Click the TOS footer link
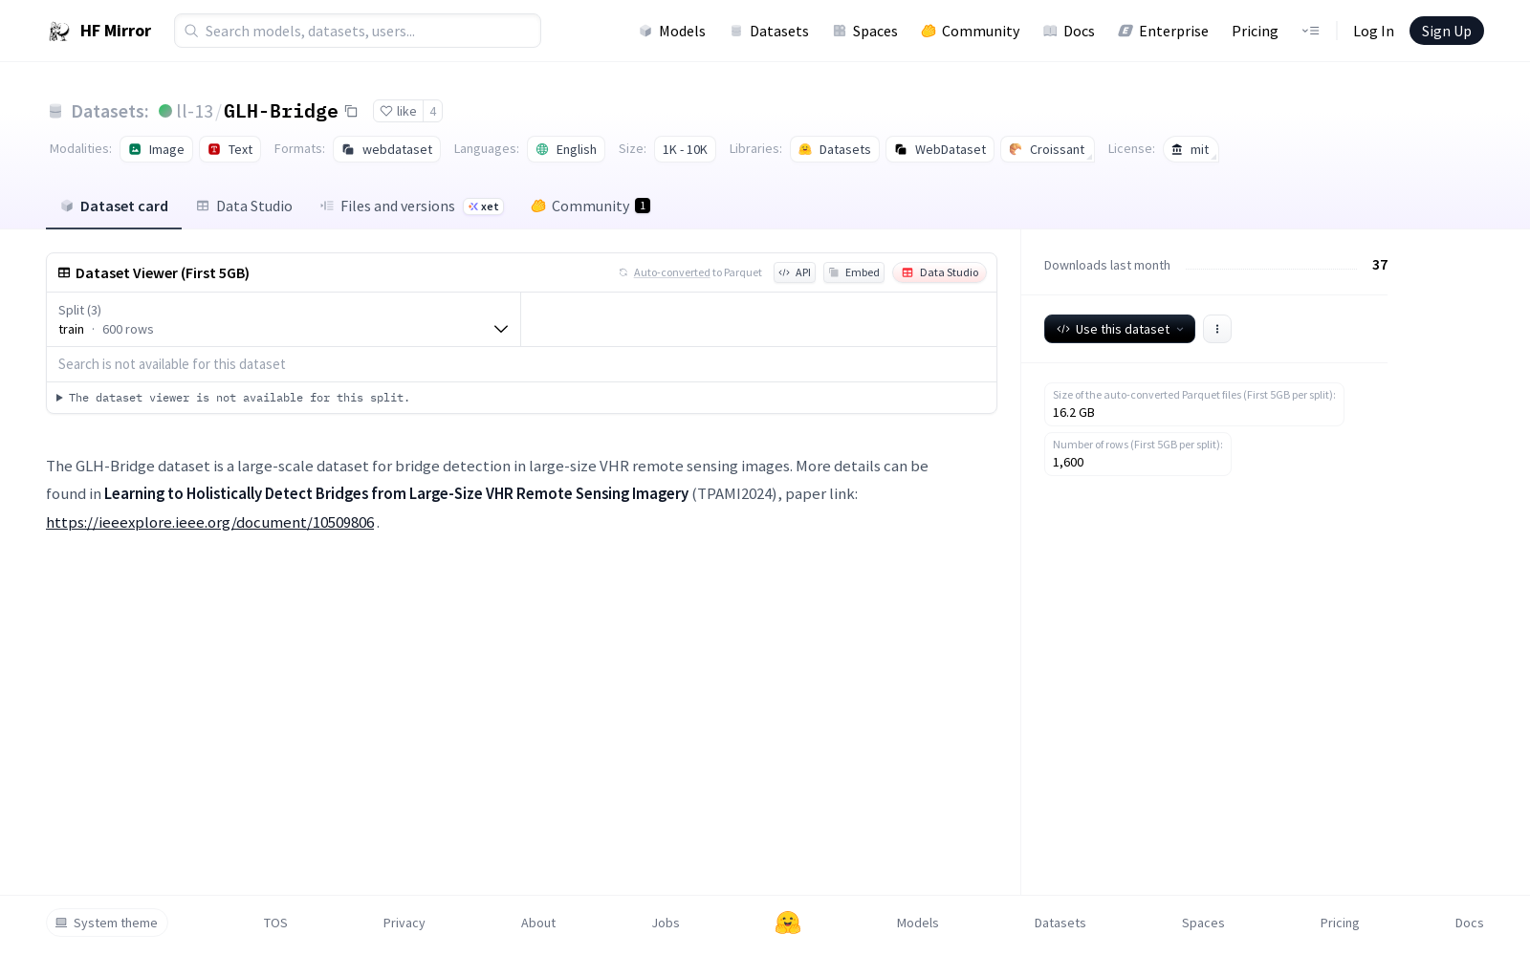This screenshot has width=1530, height=956. pyautogui.click(x=275, y=923)
